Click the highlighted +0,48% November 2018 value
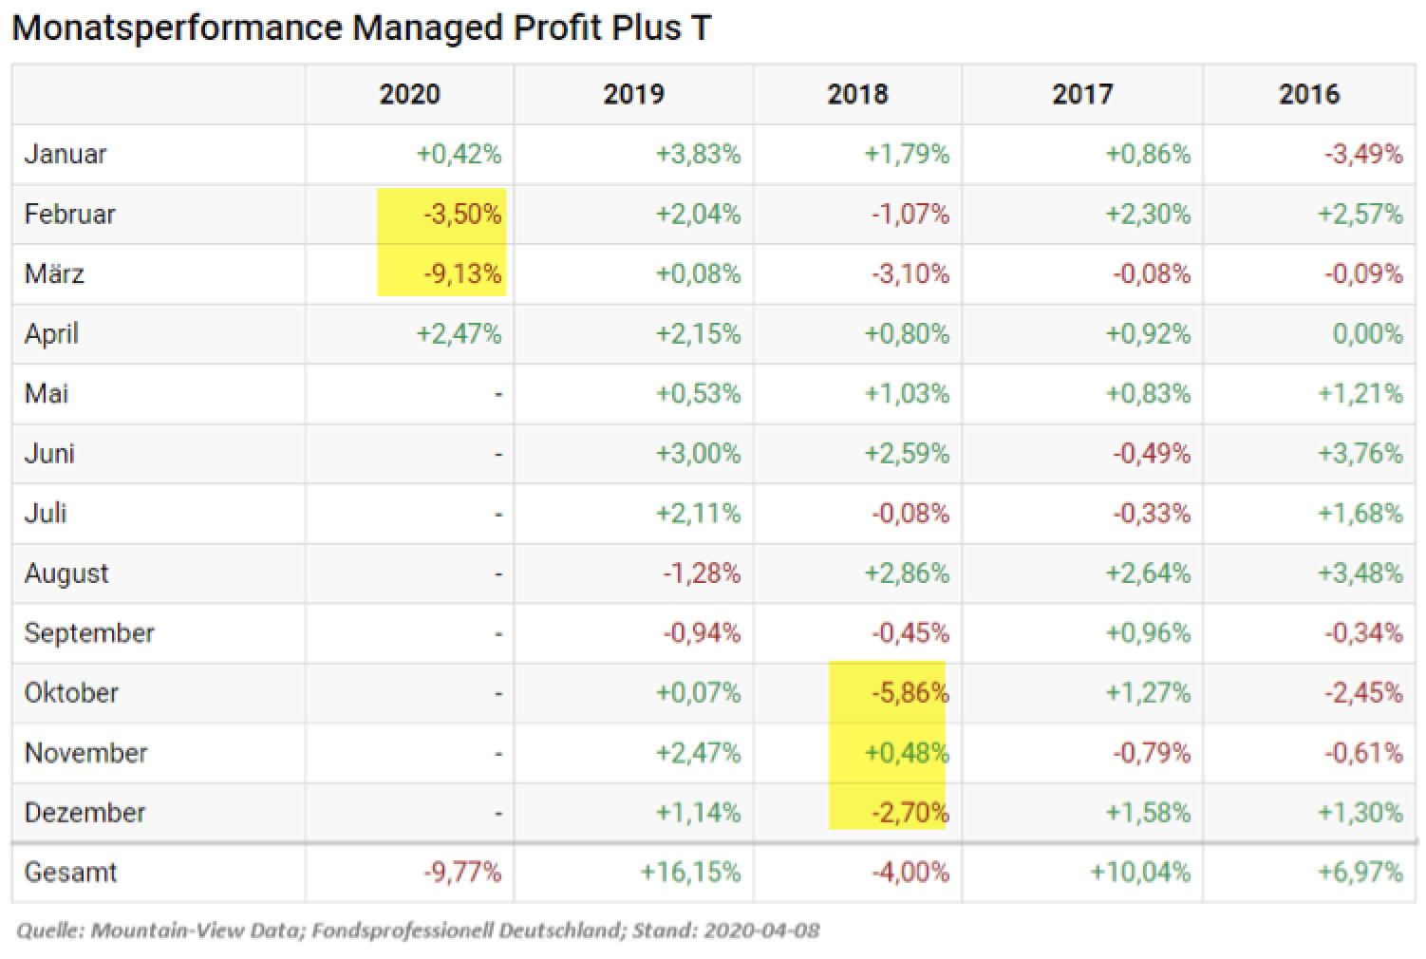This screenshot has width=1426, height=959. [906, 753]
